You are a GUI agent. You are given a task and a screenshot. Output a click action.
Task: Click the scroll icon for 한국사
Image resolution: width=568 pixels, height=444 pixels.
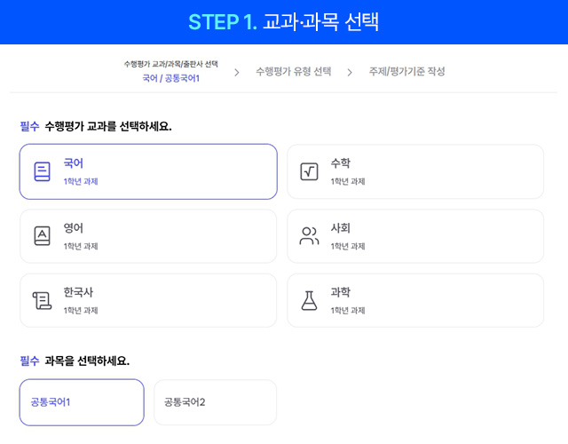43,301
